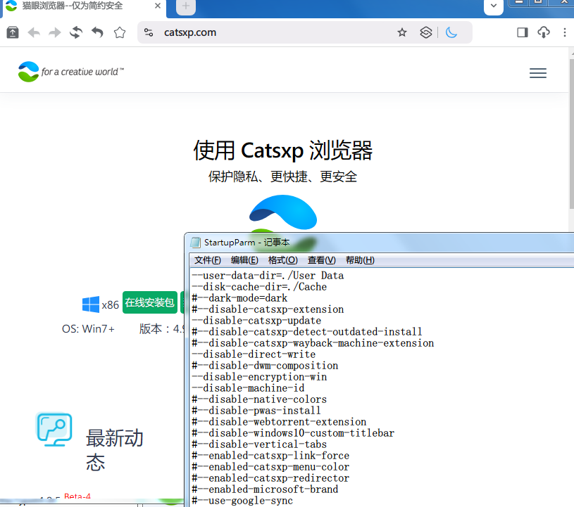Click the 最新动态 heading
Viewport: 574px width, 507px height.
114,450
